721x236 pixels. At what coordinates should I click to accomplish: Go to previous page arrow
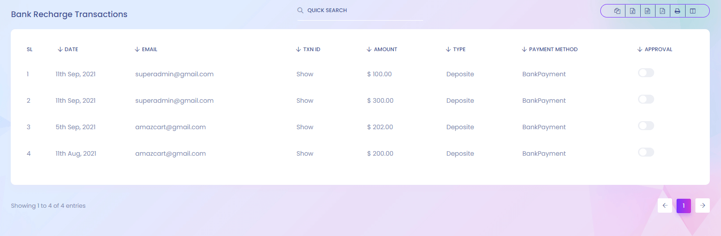665,205
